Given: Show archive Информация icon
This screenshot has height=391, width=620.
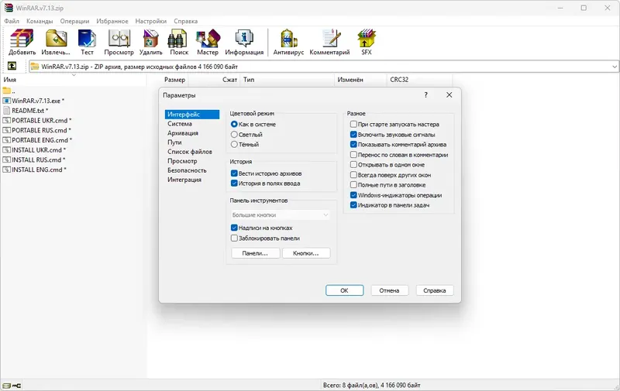Looking at the screenshot, I should [x=244, y=38].
